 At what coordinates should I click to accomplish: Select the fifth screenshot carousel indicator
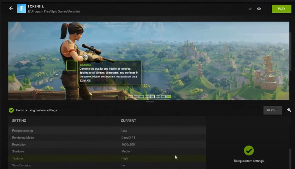(152, 97)
